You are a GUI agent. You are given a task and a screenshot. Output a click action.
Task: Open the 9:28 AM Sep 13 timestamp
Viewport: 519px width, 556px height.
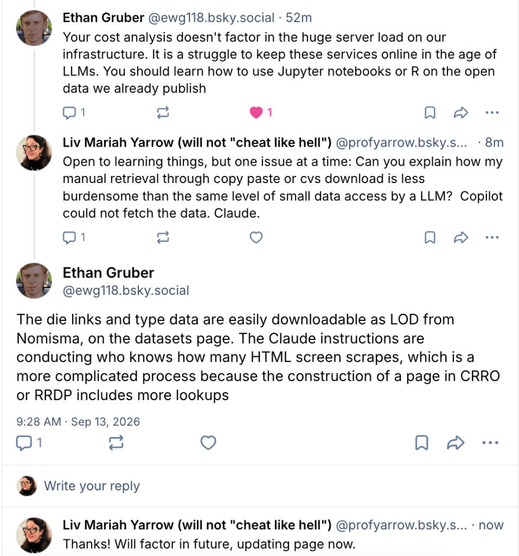point(78,421)
